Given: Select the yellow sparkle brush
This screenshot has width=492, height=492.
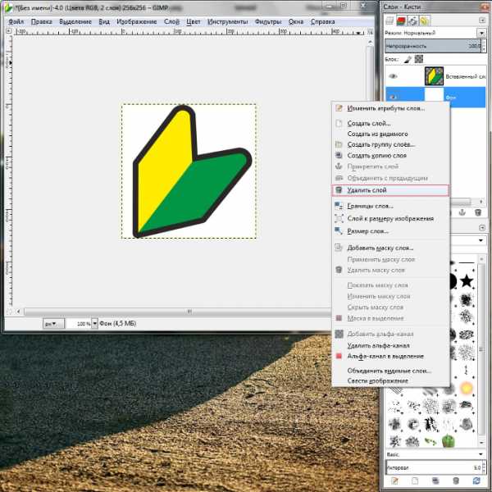Looking at the screenshot, I should pyautogui.click(x=467, y=389).
